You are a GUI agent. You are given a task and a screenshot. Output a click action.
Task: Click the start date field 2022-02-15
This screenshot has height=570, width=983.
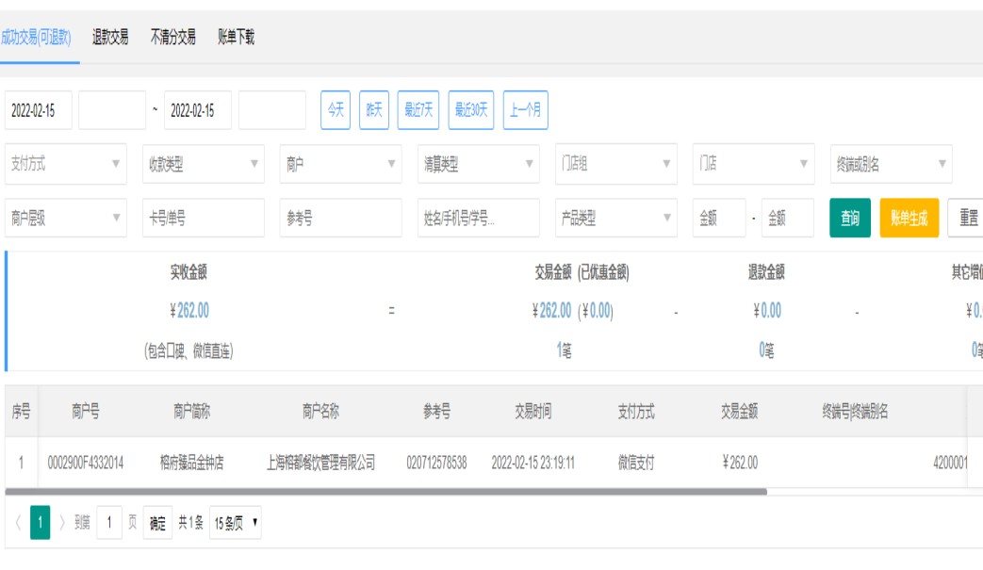click(38, 110)
